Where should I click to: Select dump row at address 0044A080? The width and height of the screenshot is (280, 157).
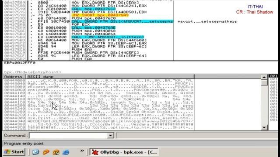coord(98,87)
